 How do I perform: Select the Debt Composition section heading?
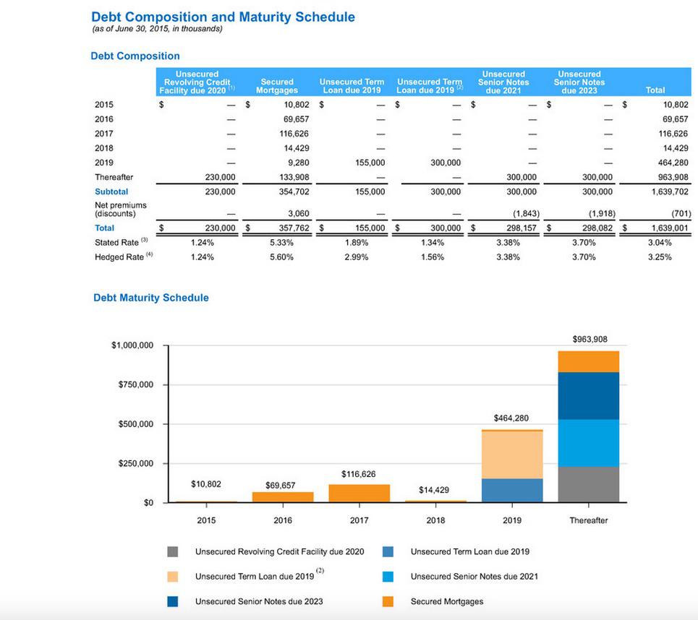[135, 56]
